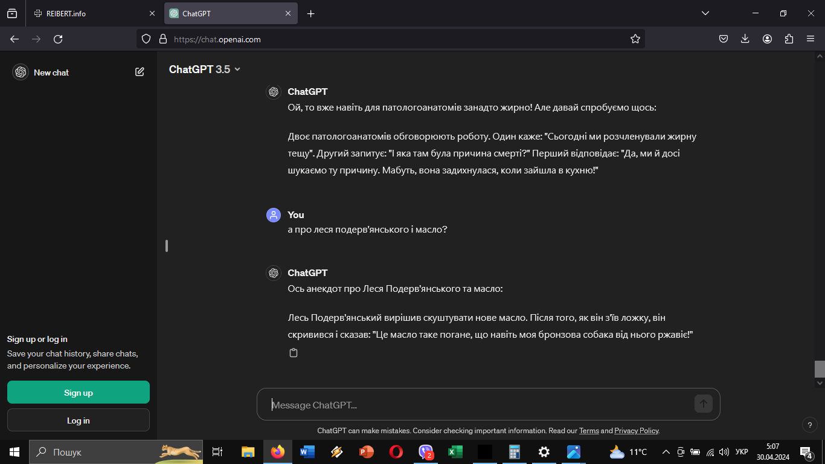Viewport: 825px width, 464px height.
Task: Click the site padlock icon
Action: tap(162, 39)
